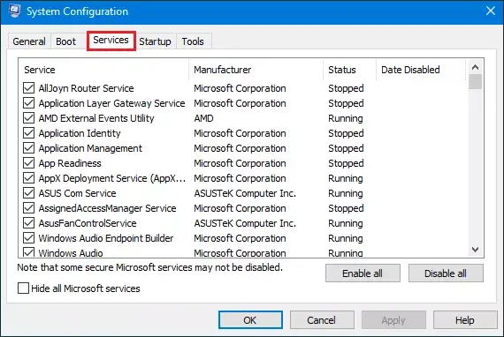Screen dimensions: 504x337
Task: Select AppX Deployment Service name text
Action: pos(112,178)
